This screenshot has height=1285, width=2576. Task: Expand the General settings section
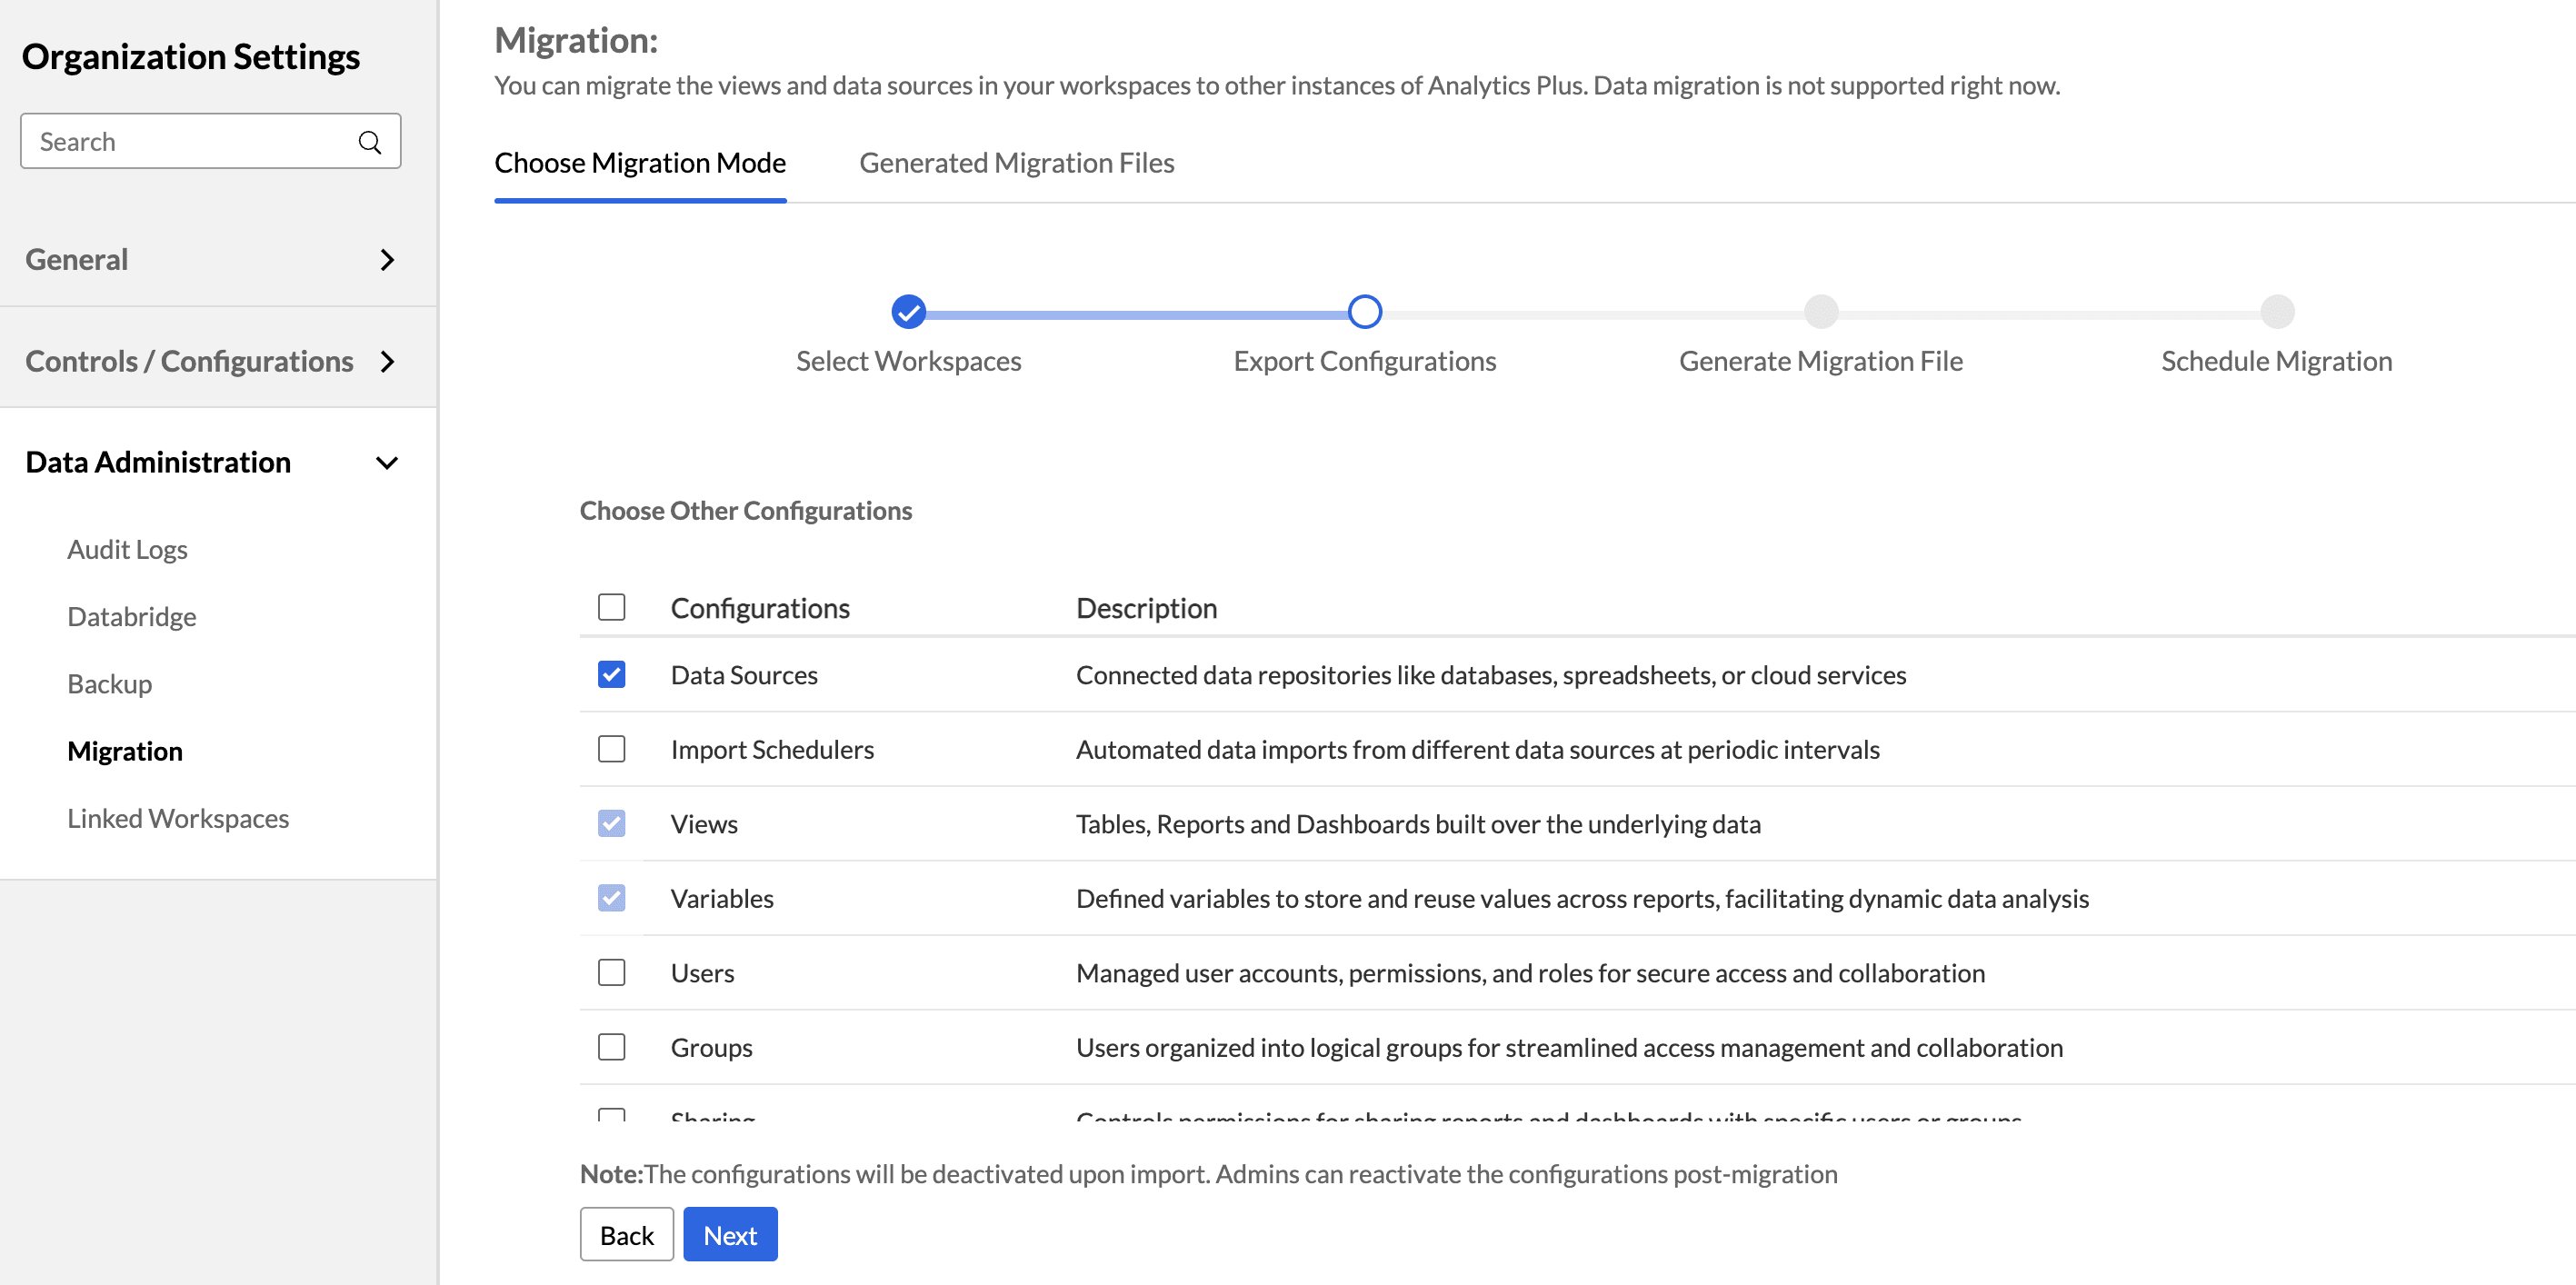pos(386,260)
